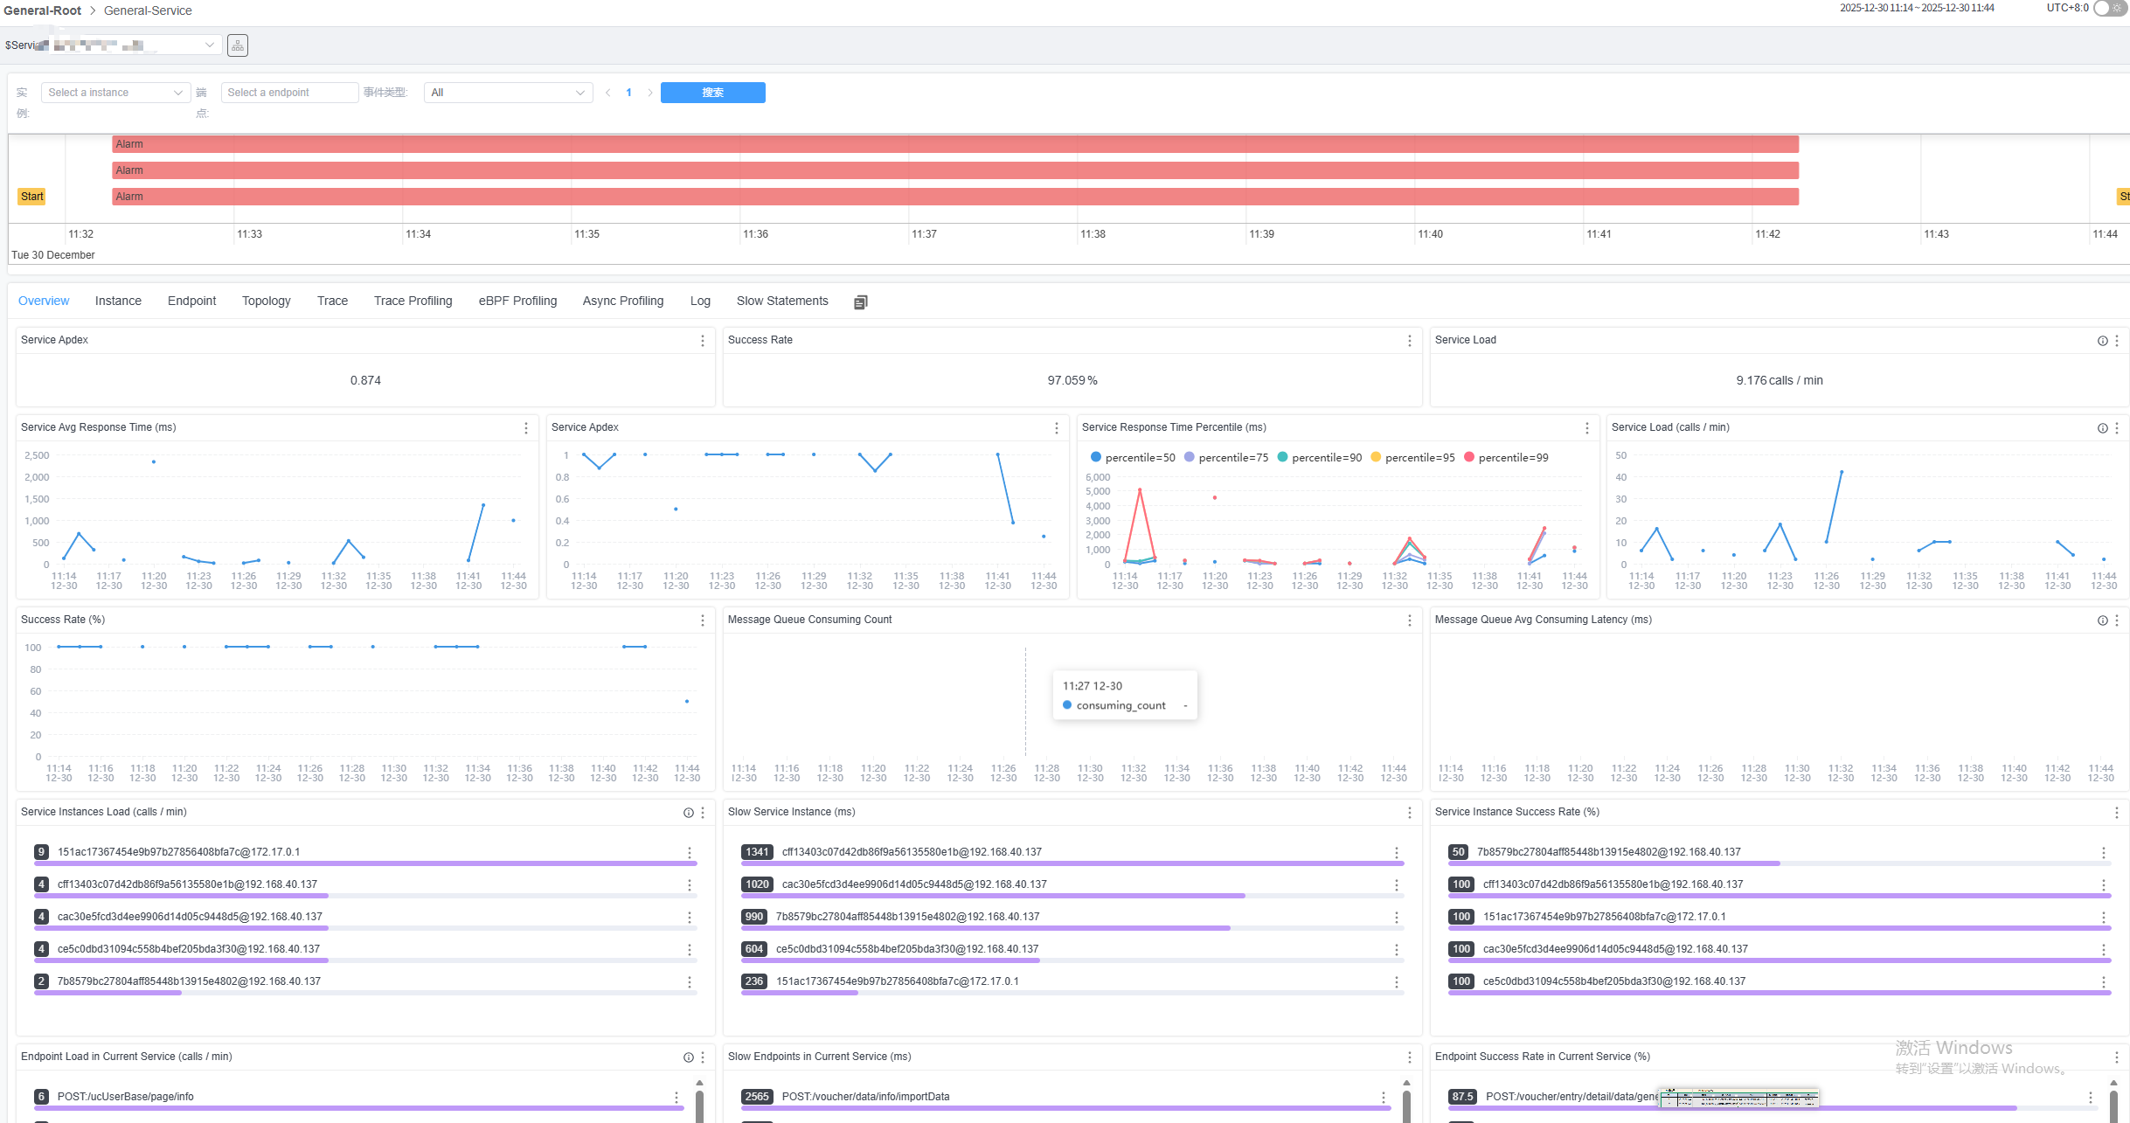Screen dimensions: 2130x1123
Task: Click General-Root breadcrumb link
Action: 42,10
